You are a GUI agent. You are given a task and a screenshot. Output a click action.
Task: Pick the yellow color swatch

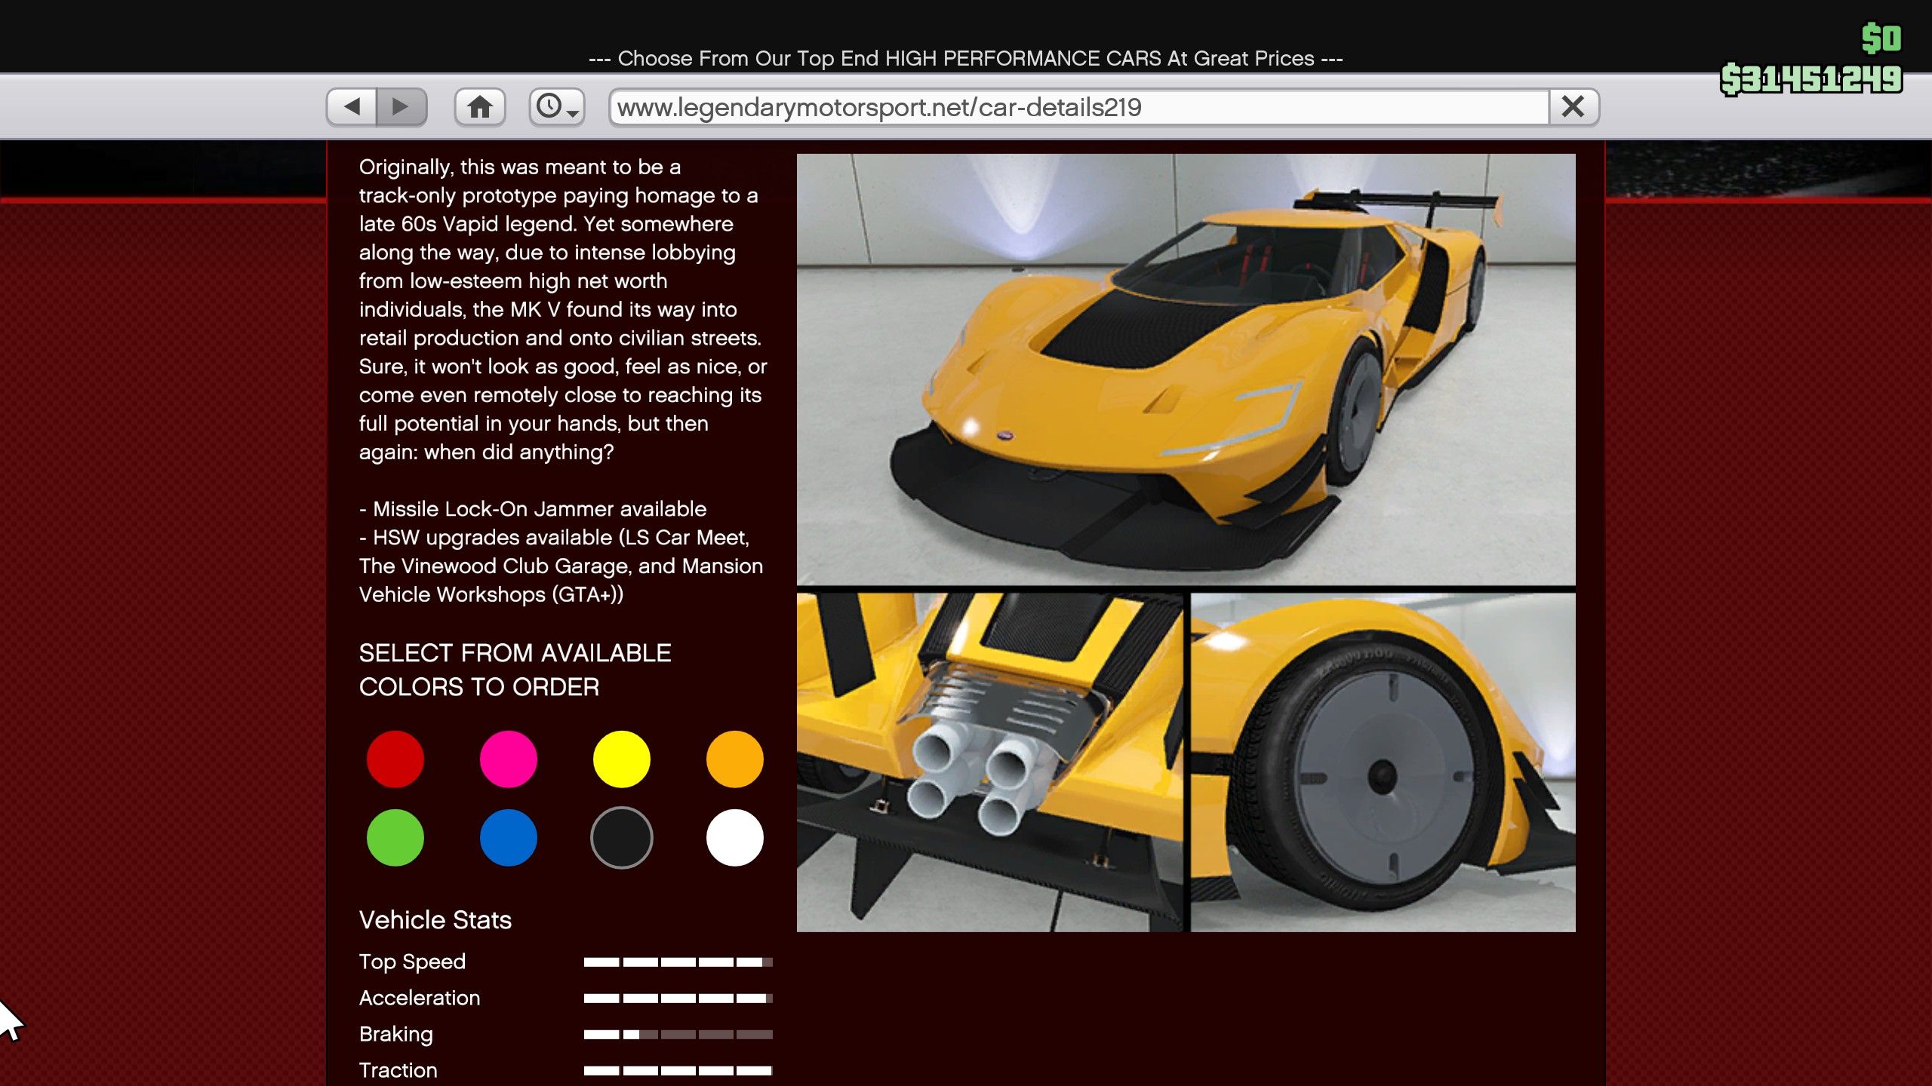pos(621,759)
